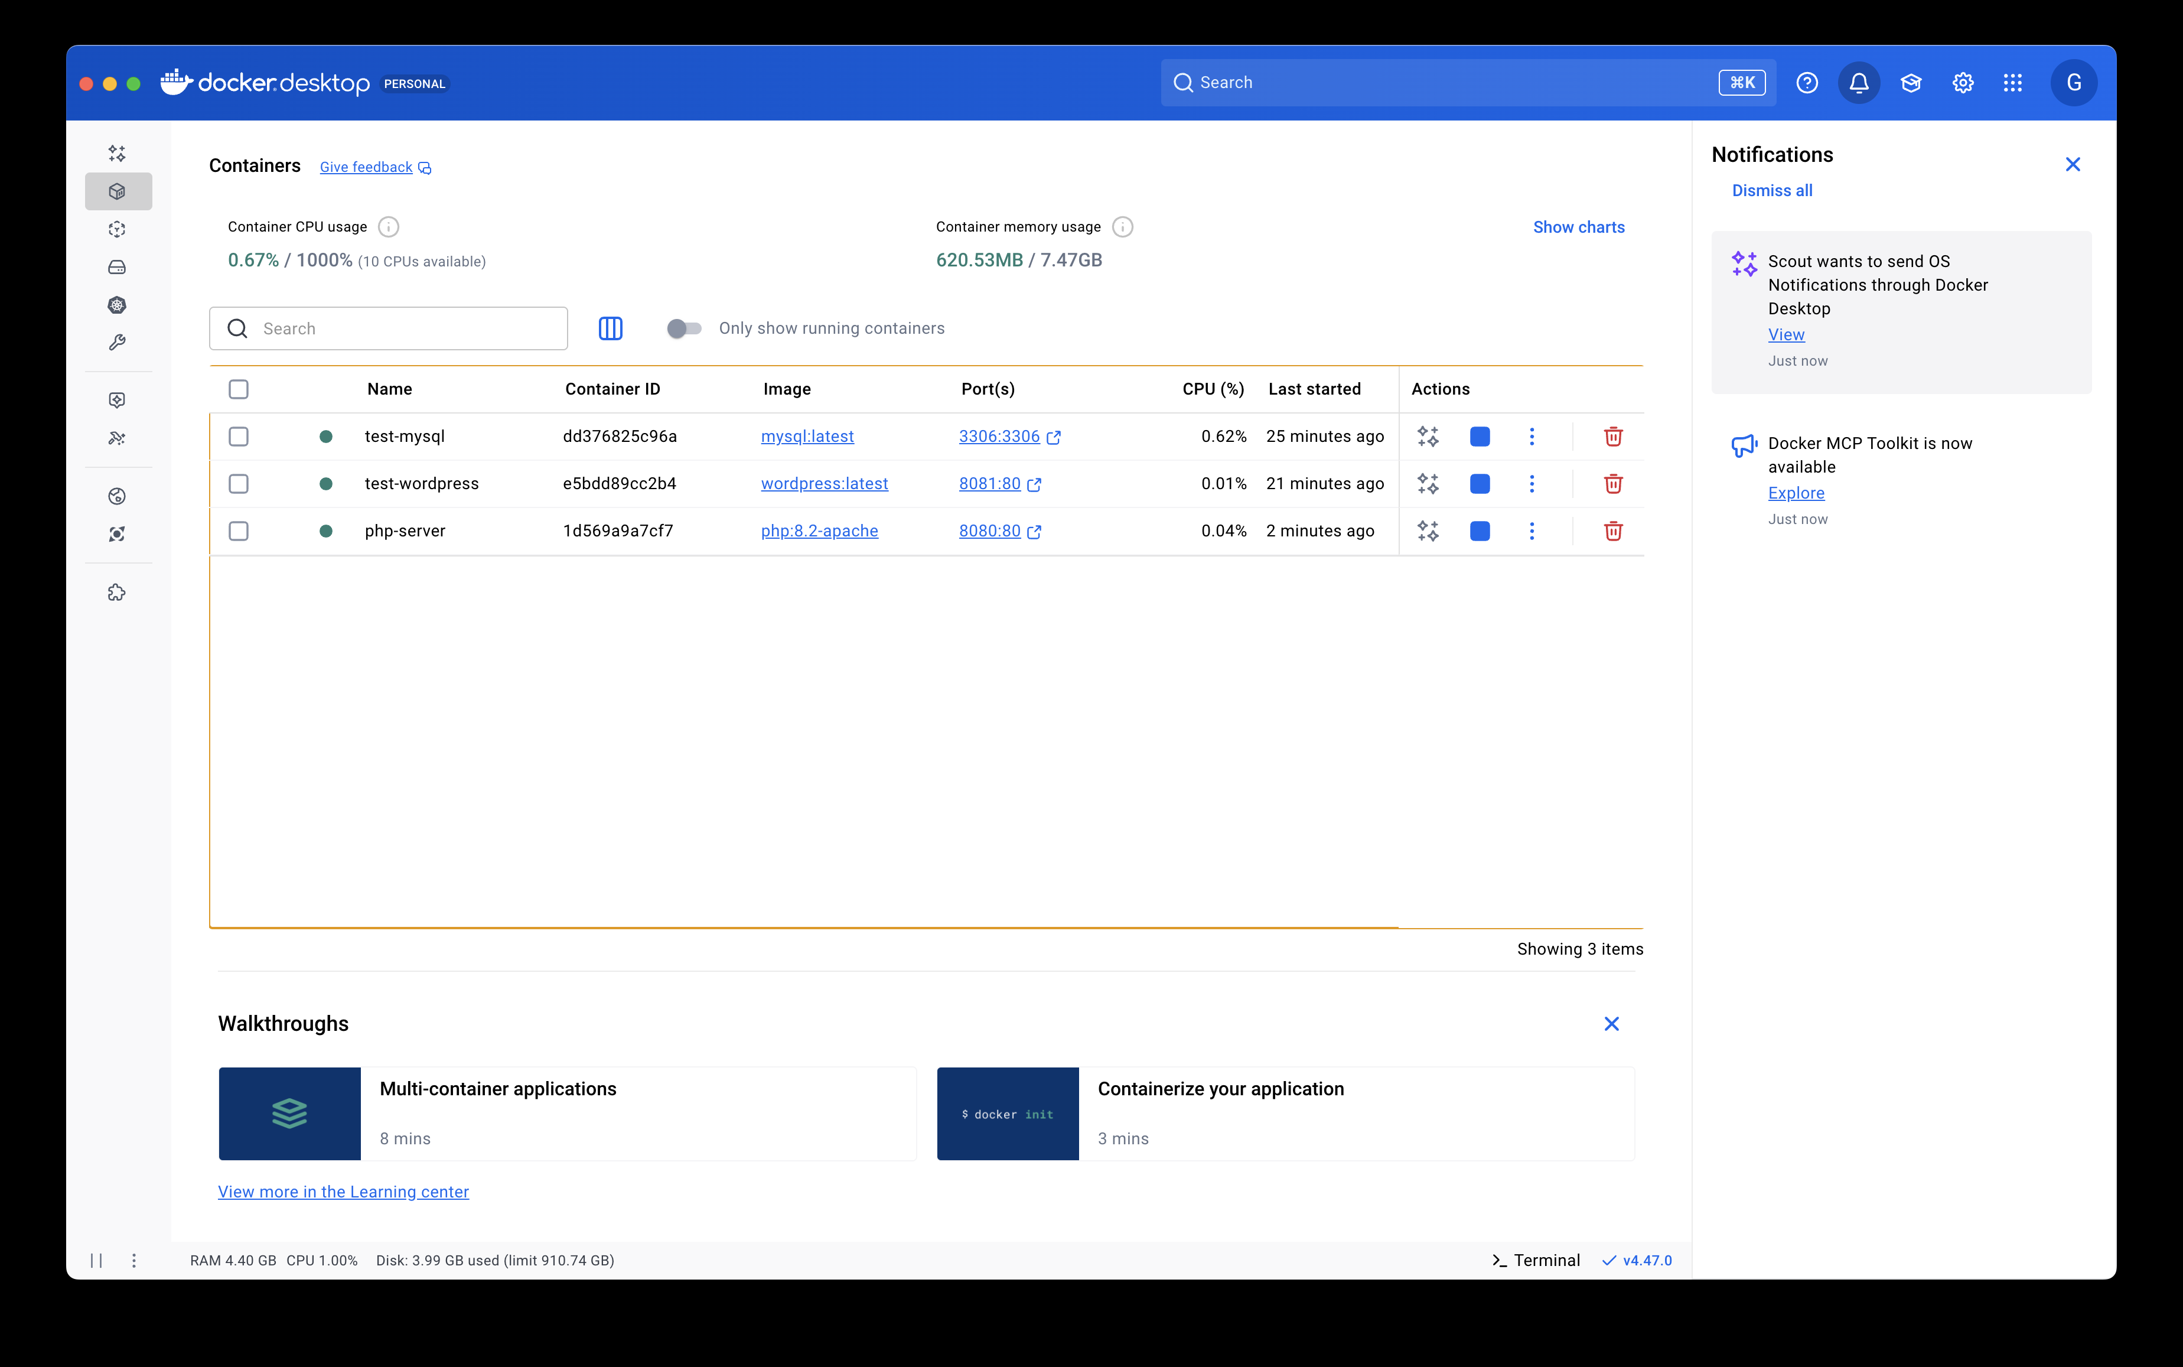The height and width of the screenshot is (1367, 2183).
Task: Open Ask Gordon sparkle icon in sidebar
Action: [x=116, y=154]
